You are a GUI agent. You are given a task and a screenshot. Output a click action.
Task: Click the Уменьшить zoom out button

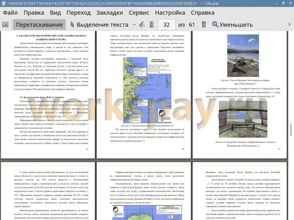coord(233,25)
